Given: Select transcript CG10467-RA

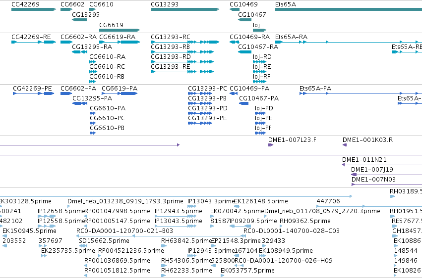Looking at the screenshot, I should tap(258, 46).
